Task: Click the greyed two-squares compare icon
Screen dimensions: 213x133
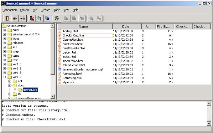Action: pos(99,18)
